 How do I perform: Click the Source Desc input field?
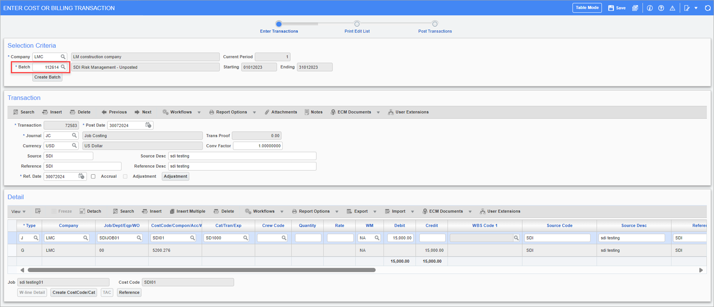pos(242,156)
